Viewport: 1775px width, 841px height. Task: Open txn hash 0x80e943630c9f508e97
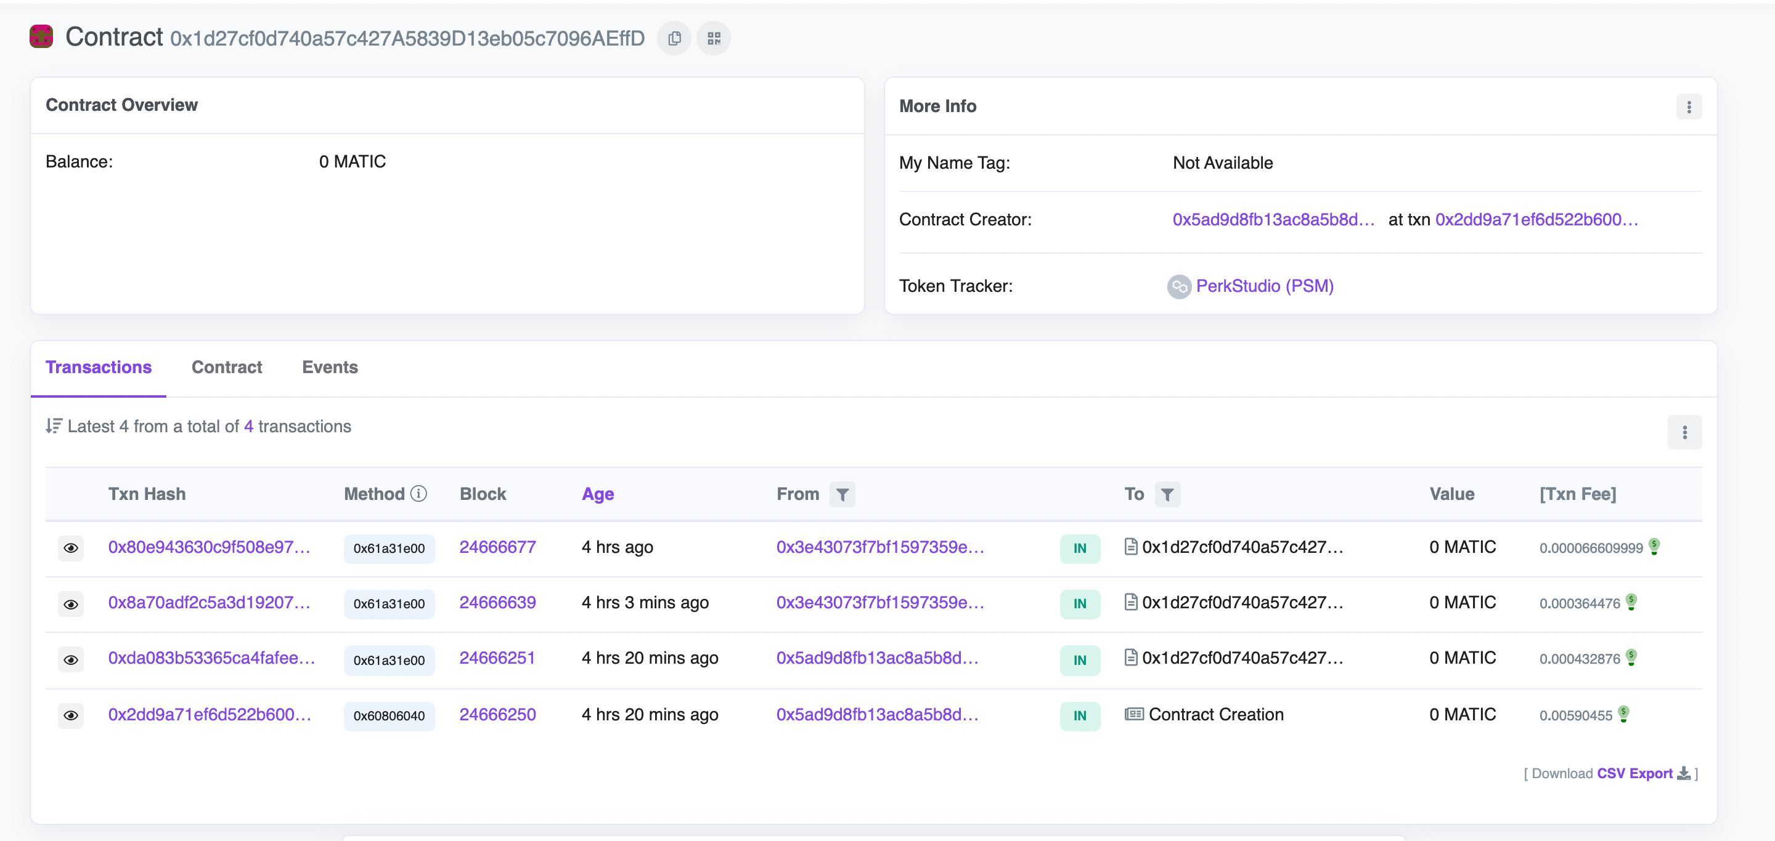(x=210, y=547)
